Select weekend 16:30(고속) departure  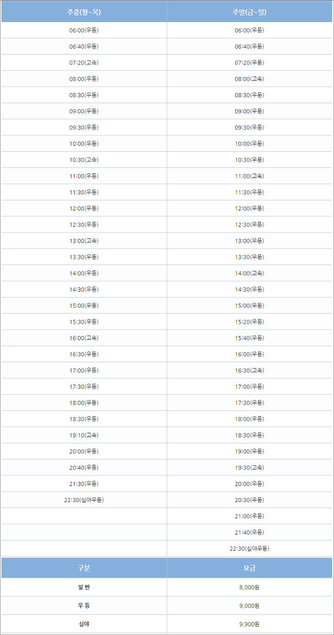pyautogui.click(x=249, y=370)
